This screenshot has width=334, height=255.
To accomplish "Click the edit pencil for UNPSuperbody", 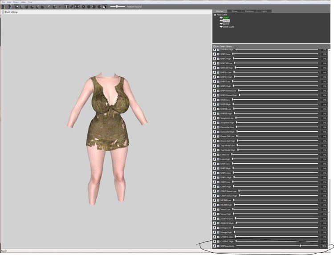I will pyautogui.click(x=215, y=246).
